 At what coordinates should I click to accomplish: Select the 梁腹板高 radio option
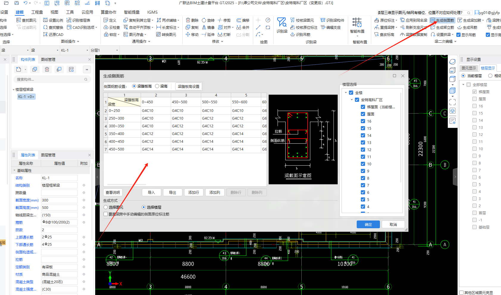click(x=134, y=86)
